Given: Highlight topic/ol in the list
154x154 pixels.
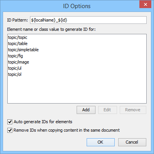Looking at the screenshot, I should tap(15, 74).
